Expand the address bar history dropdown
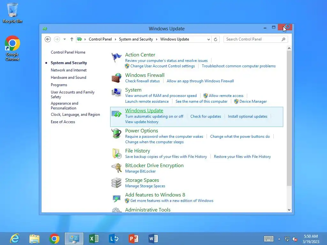The image size is (327, 245). [x=208, y=39]
